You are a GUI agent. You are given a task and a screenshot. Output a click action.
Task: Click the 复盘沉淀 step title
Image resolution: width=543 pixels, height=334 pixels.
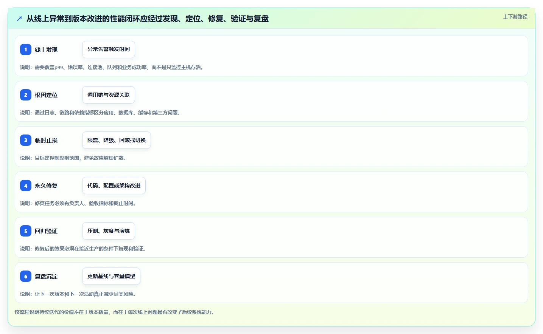[46, 276]
